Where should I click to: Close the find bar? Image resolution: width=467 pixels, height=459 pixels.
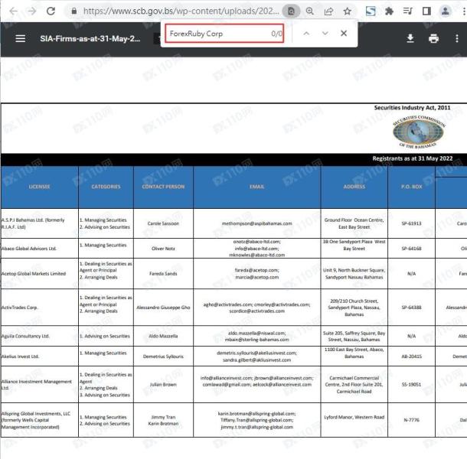click(344, 34)
